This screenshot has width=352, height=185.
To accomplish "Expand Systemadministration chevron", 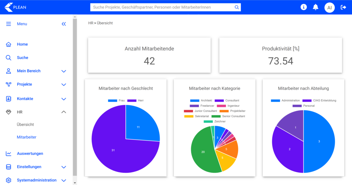I will [64, 180].
